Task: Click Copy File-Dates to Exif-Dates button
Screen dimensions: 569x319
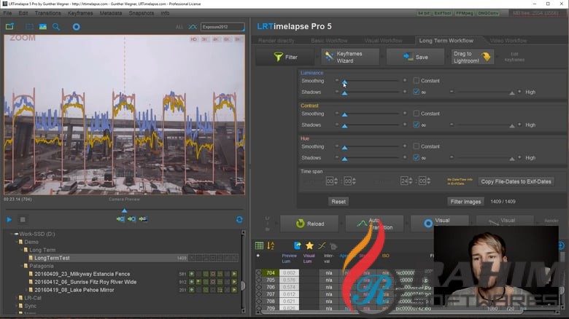Action: 516,181
